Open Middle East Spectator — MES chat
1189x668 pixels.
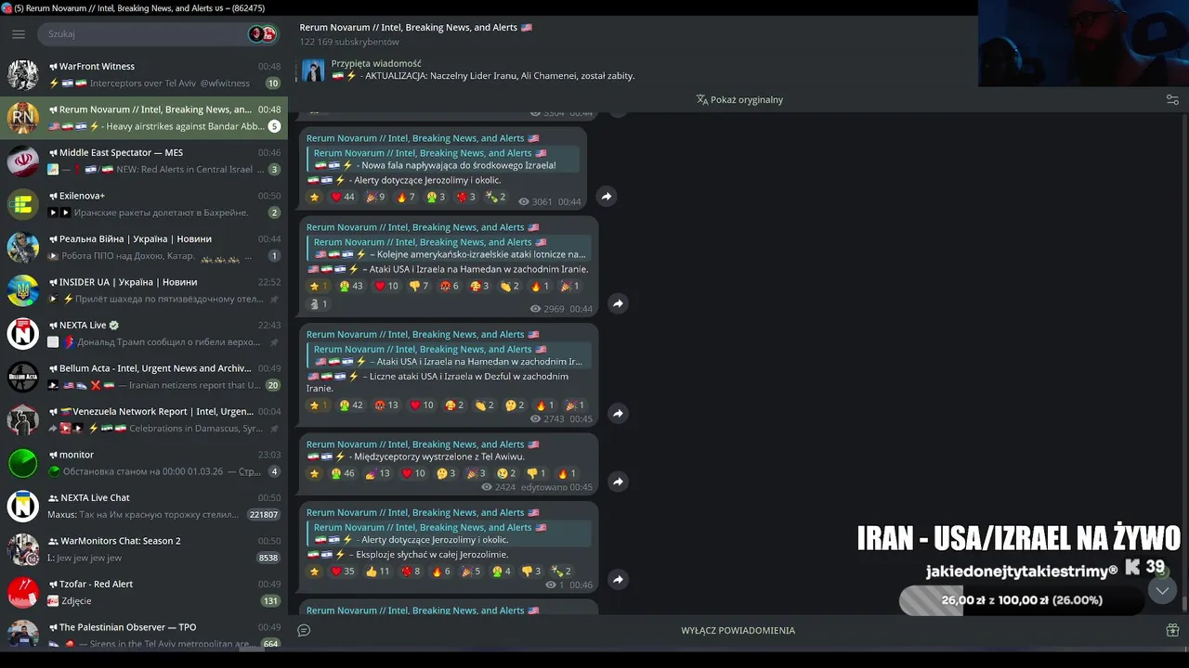144,161
